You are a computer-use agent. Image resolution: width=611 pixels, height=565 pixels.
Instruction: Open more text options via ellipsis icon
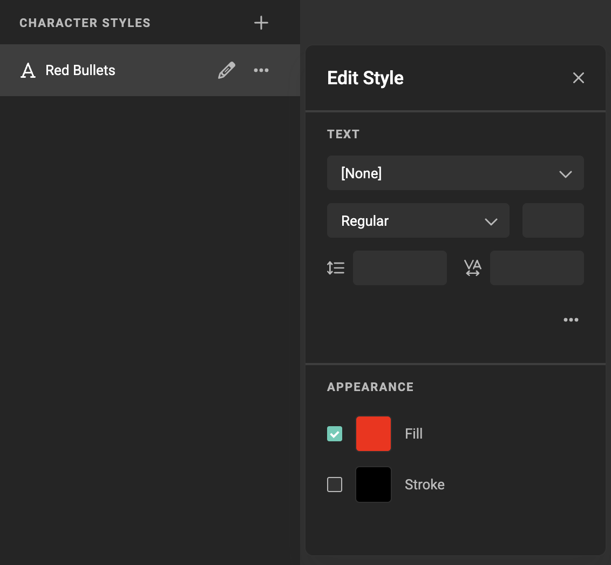click(571, 320)
